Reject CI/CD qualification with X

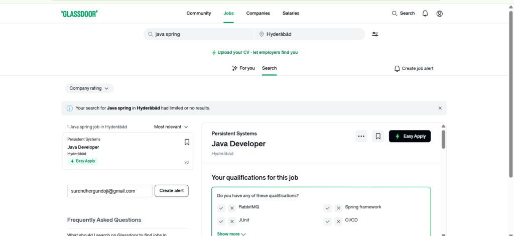tap(338, 221)
